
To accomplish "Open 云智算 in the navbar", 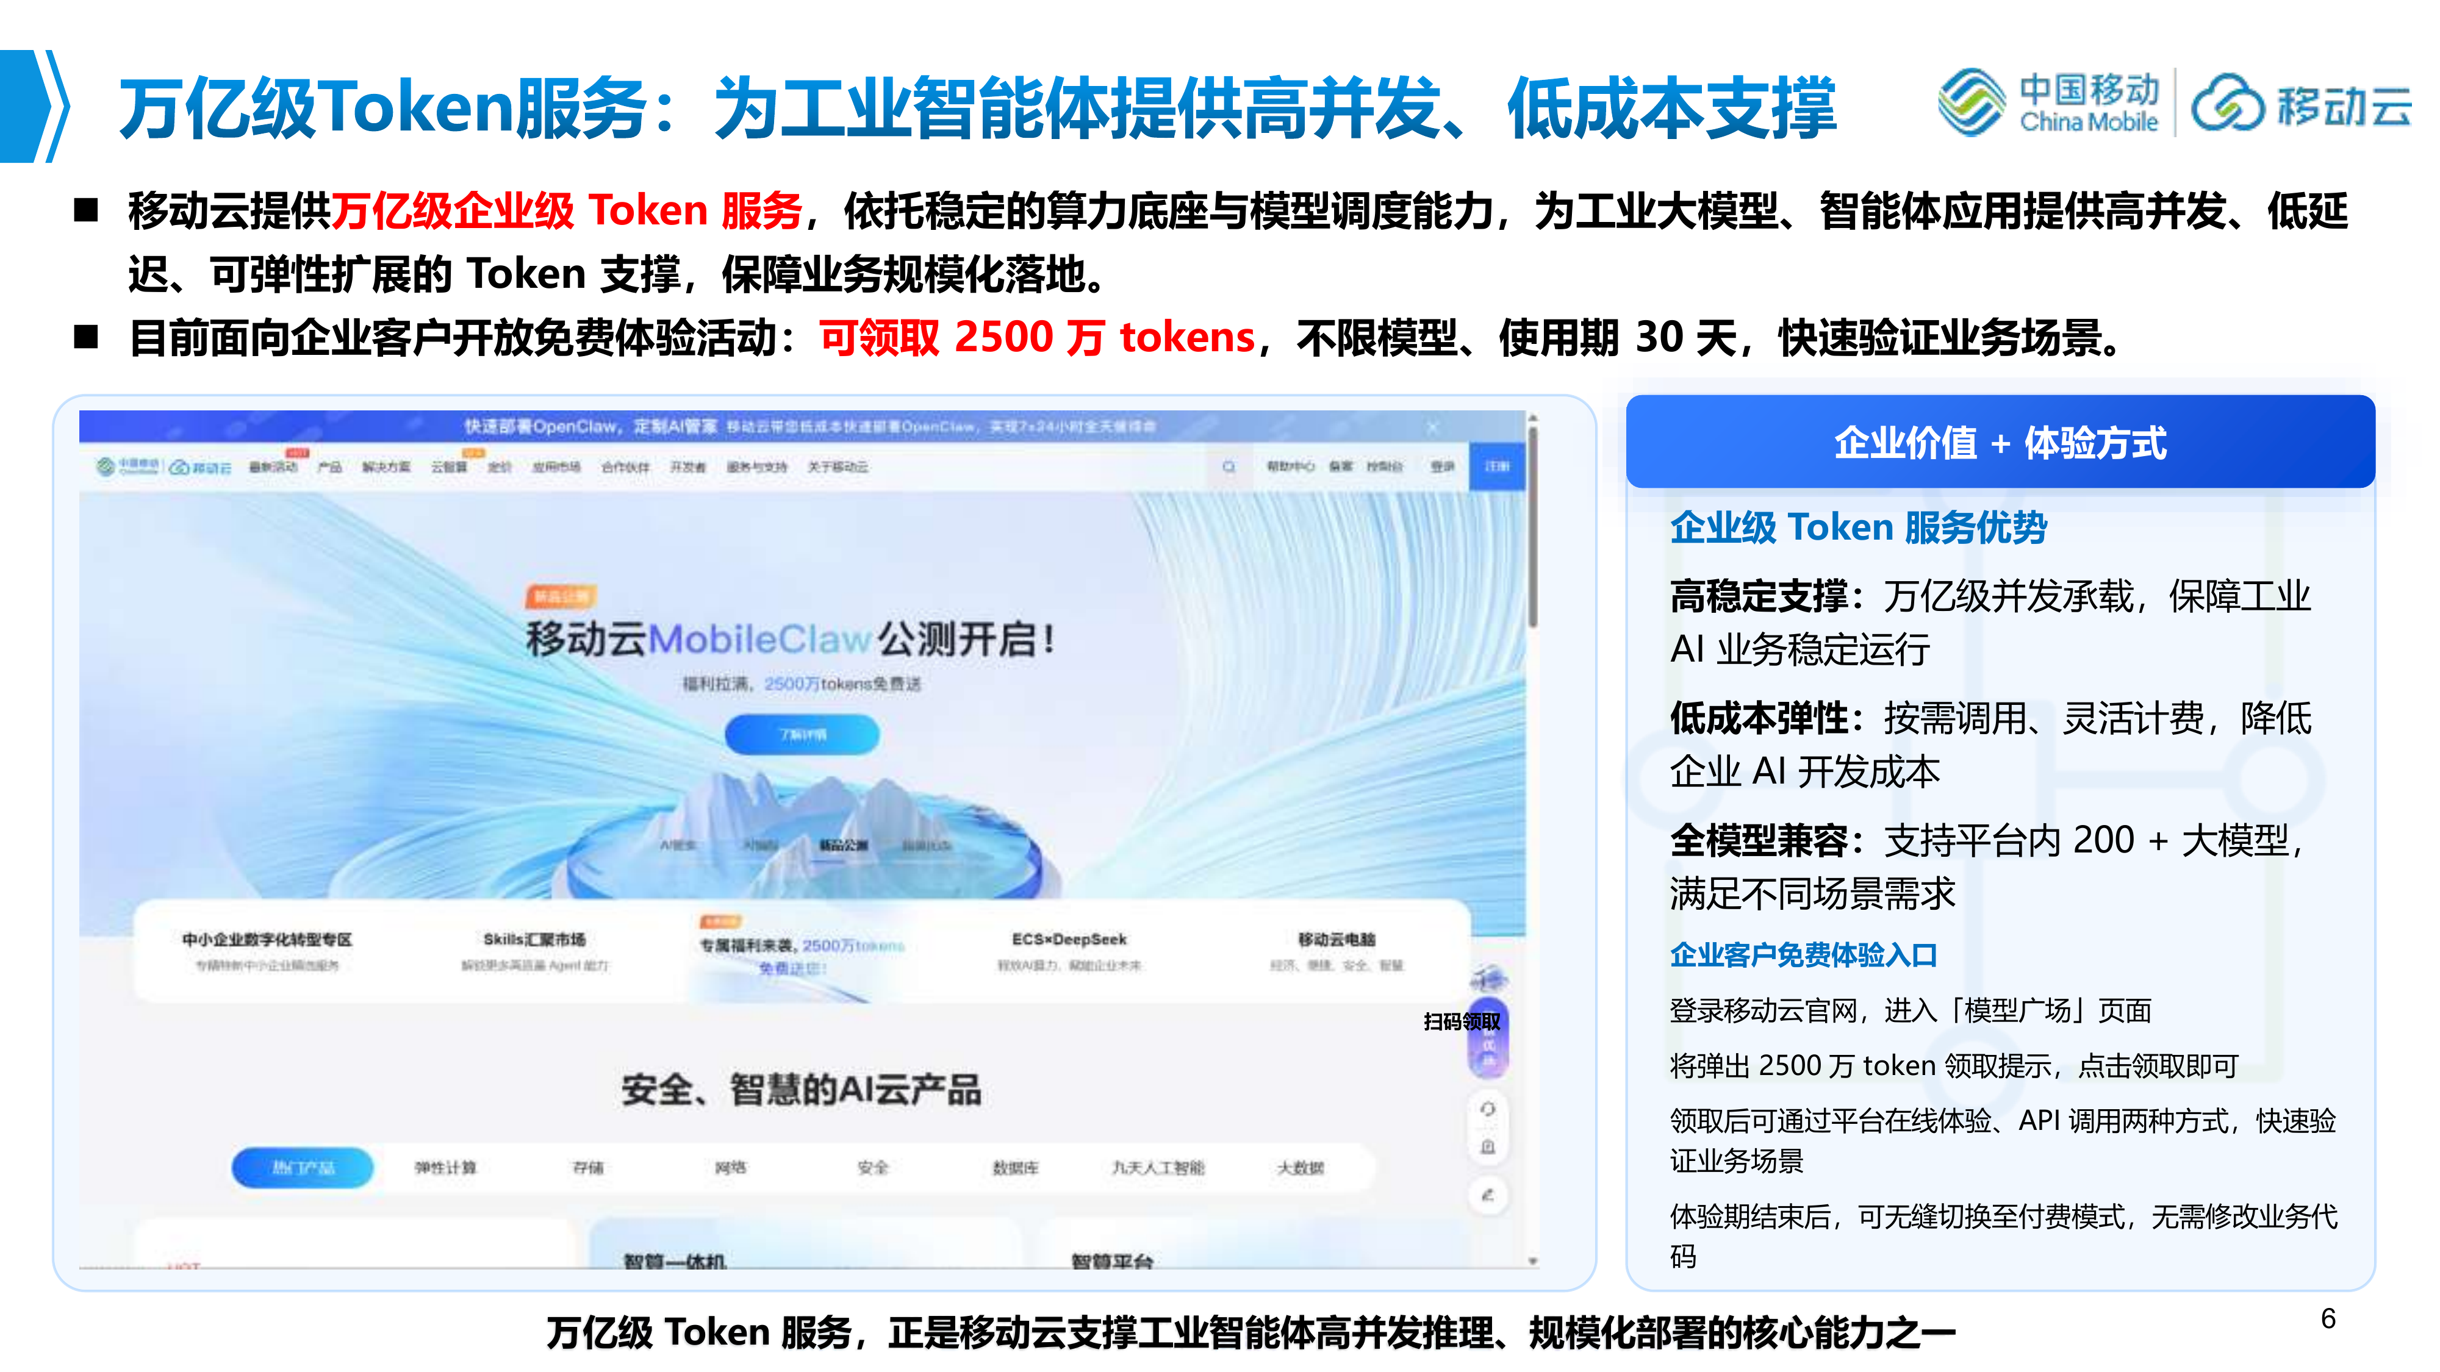I will 449,467.
